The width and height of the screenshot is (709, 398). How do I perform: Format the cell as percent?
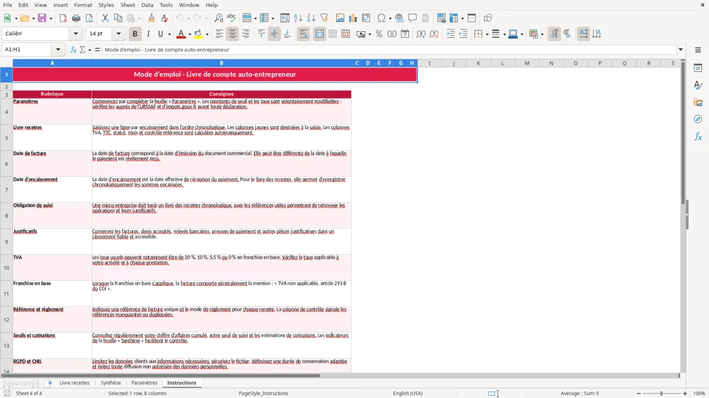click(379, 34)
